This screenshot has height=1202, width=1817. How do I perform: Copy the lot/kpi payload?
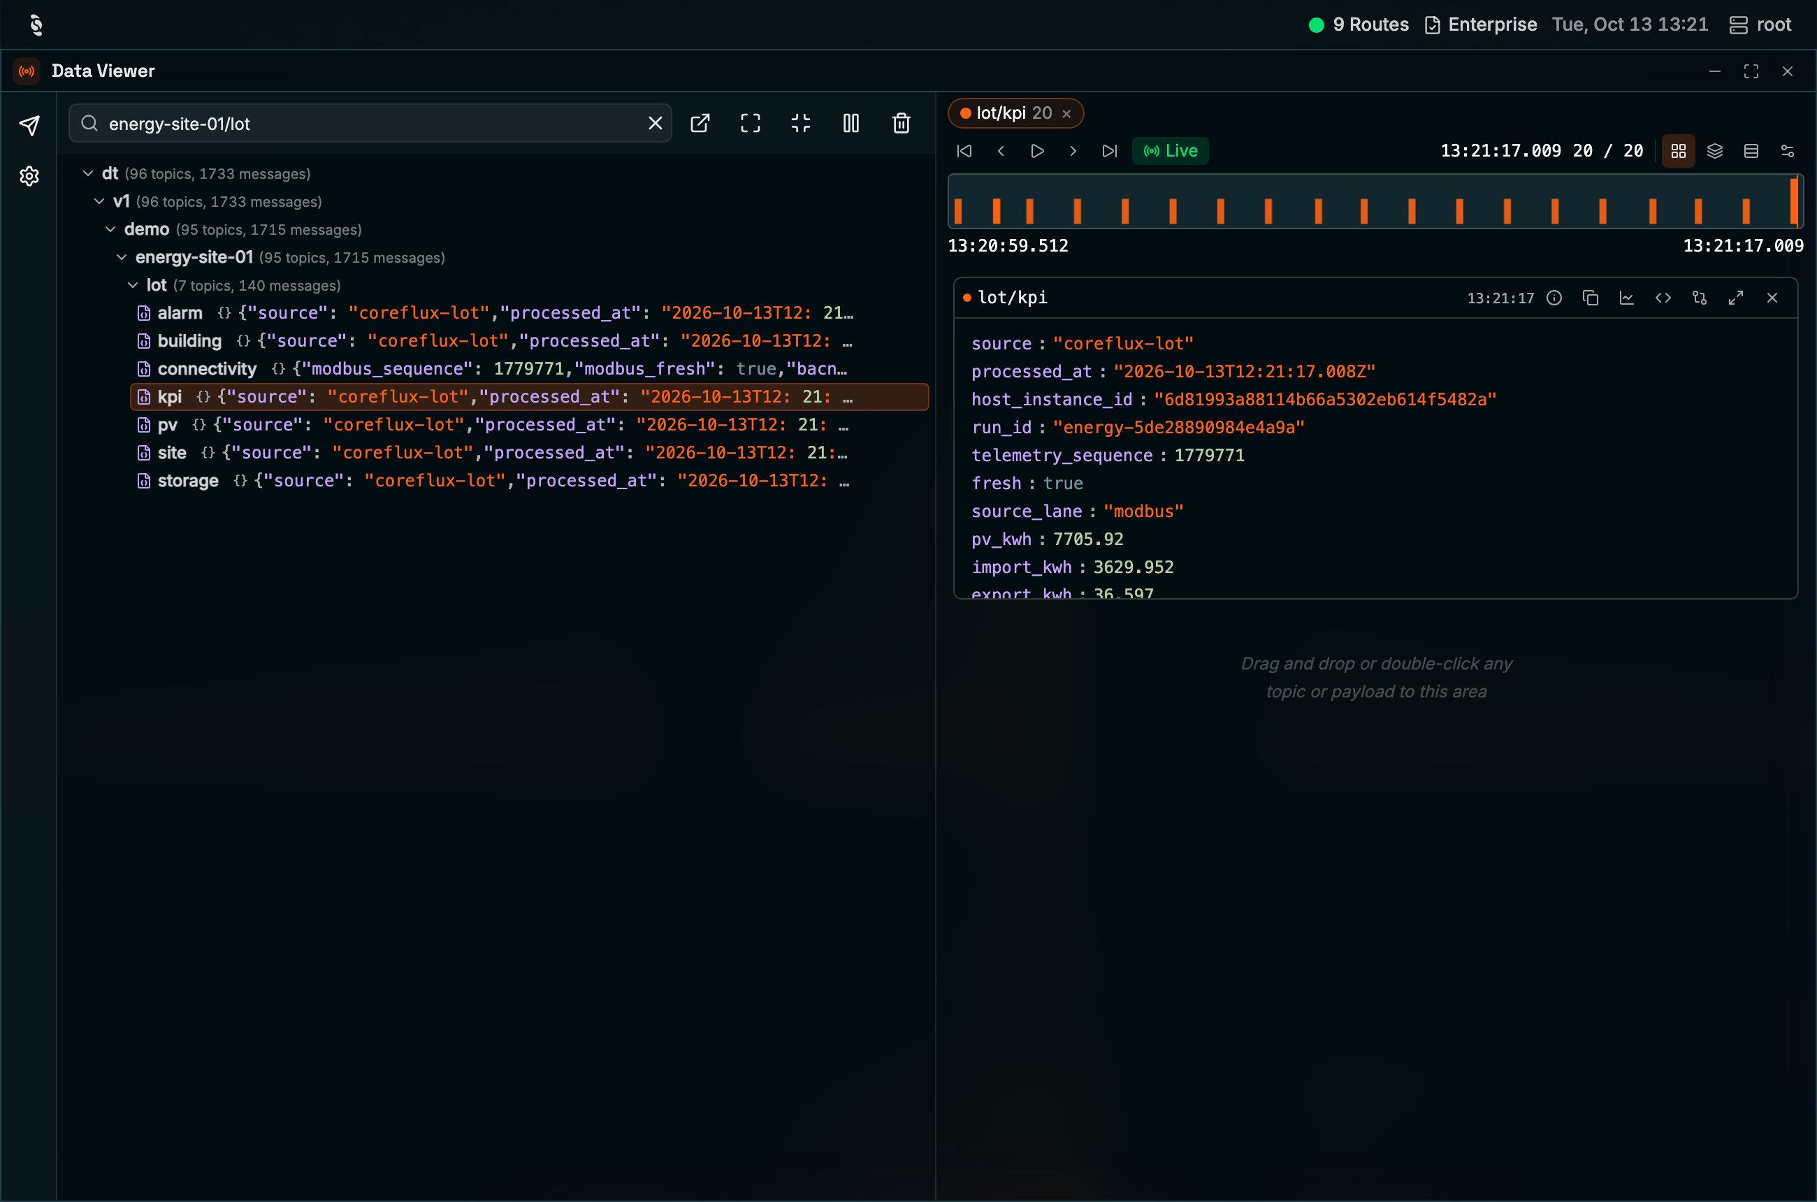coord(1590,298)
